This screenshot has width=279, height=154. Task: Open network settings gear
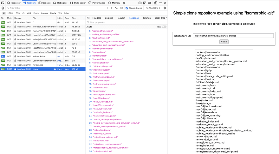tap(165, 8)
